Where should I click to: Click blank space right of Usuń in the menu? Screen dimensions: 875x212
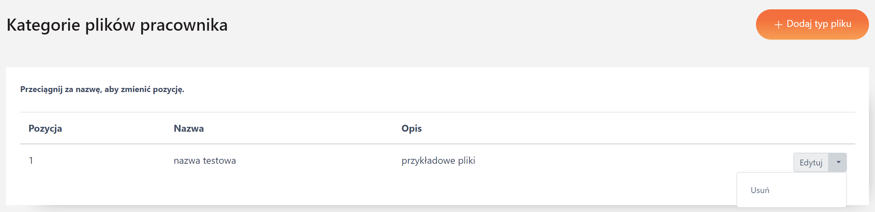810,190
